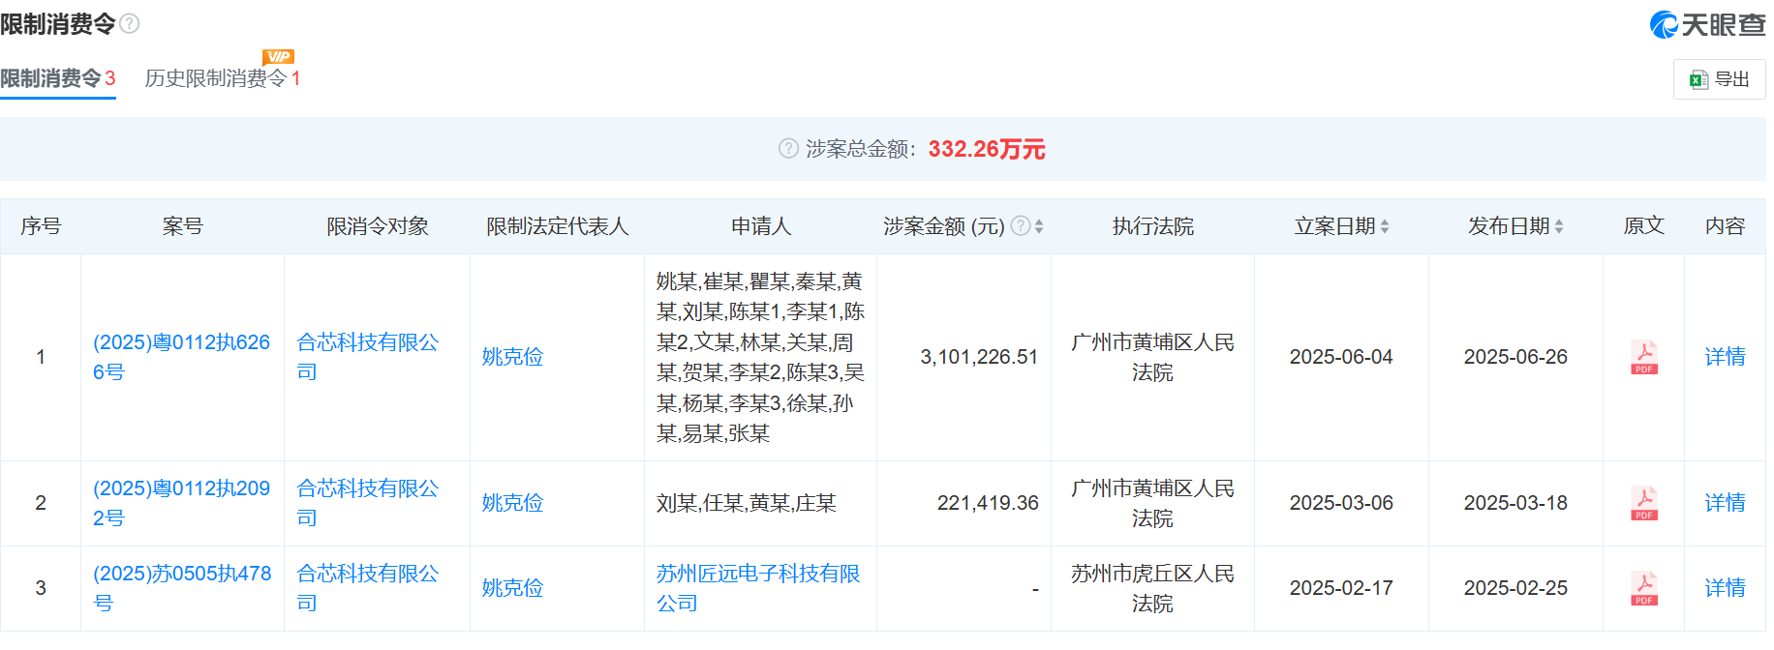Open case link (2025)粤0112执2092号
Screen dimensions: 1774x650
tap(182, 503)
